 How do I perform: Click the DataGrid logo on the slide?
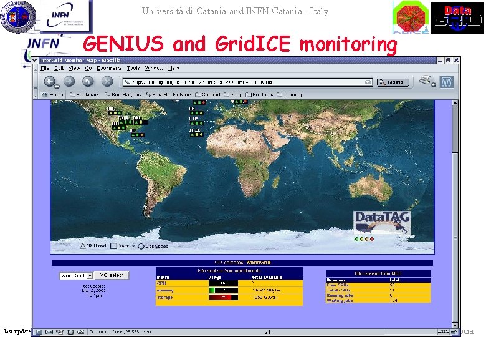point(457,17)
